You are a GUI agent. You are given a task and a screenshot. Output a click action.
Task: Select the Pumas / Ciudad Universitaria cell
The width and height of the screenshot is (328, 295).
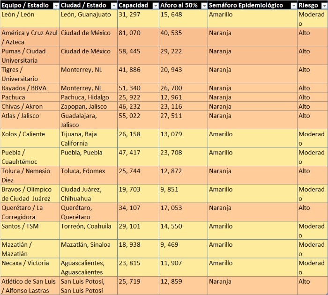point(30,56)
